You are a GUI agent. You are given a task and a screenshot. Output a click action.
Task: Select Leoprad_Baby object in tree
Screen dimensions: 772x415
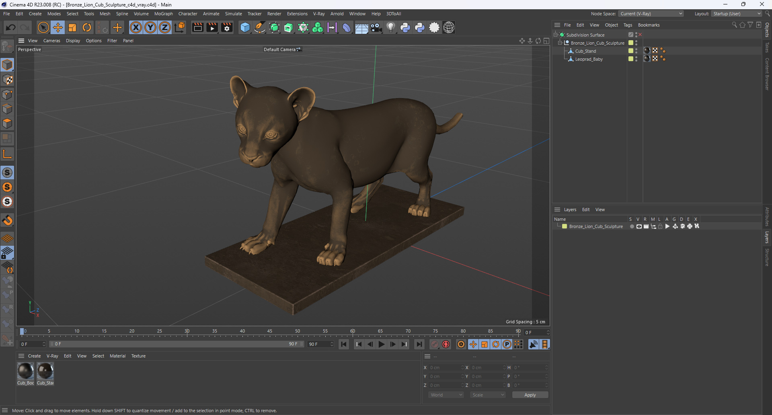(589, 59)
